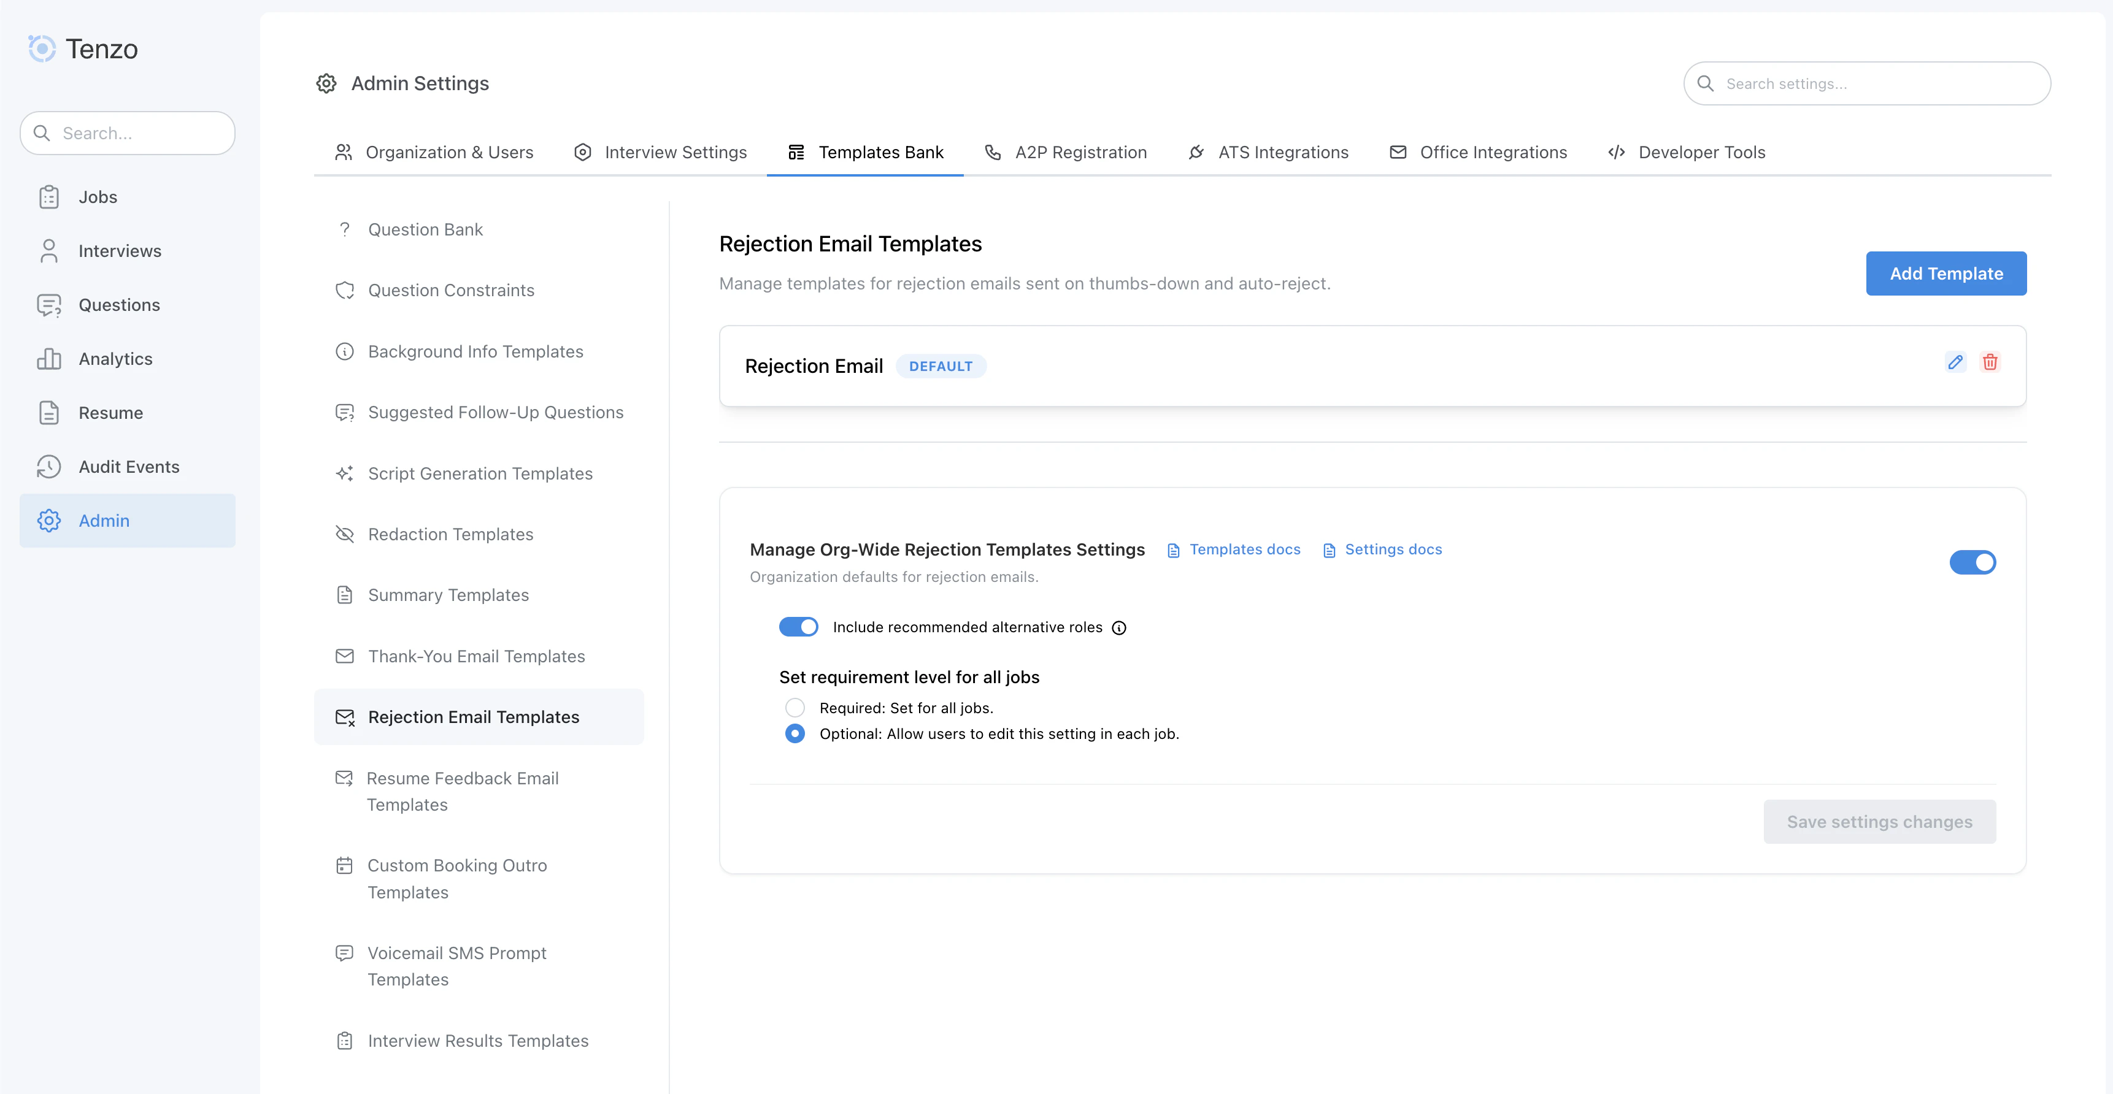Select the Required: Set for all jobs option

(794, 707)
